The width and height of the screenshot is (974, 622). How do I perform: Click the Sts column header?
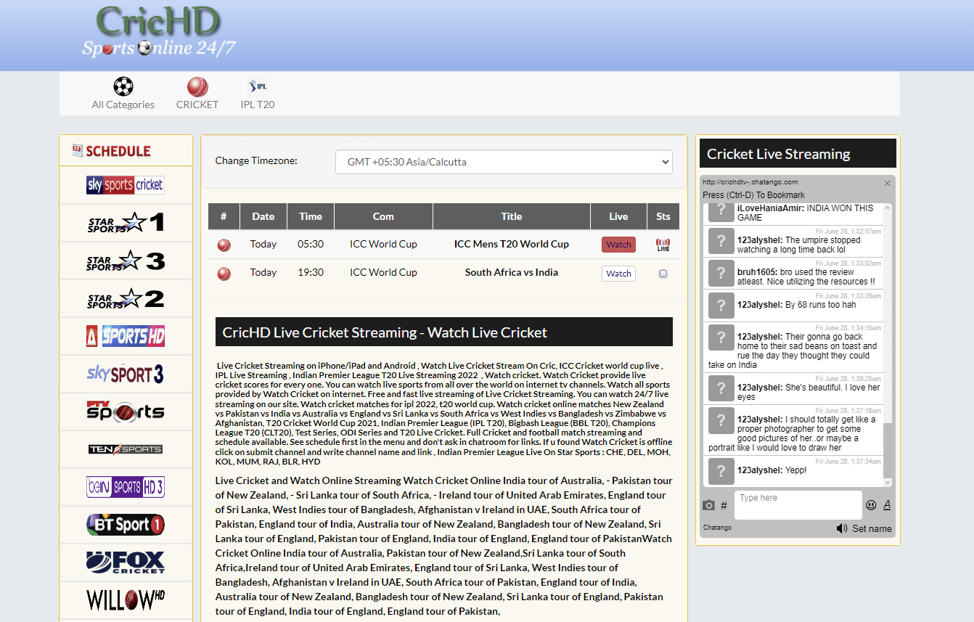pos(663,216)
